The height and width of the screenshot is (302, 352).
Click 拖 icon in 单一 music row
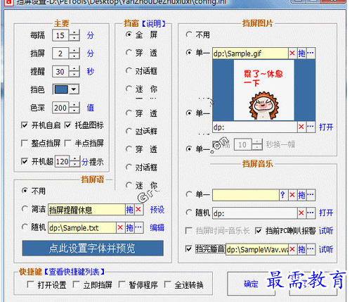(x=301, y=195)
